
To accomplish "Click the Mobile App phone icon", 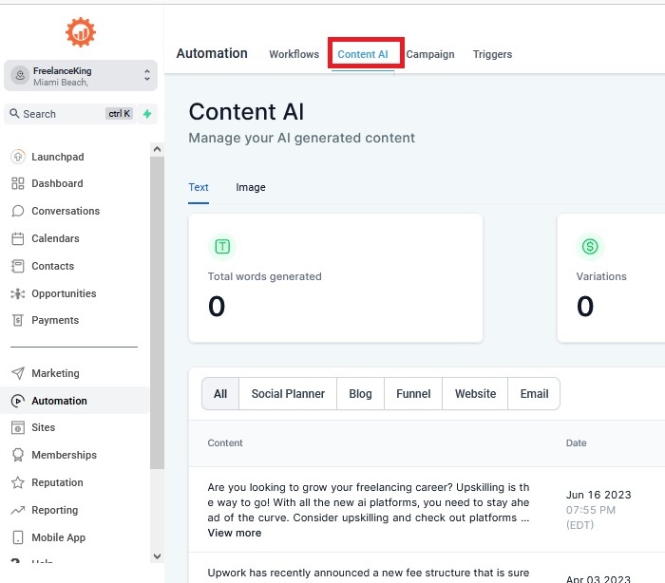I will pos(17,537).
